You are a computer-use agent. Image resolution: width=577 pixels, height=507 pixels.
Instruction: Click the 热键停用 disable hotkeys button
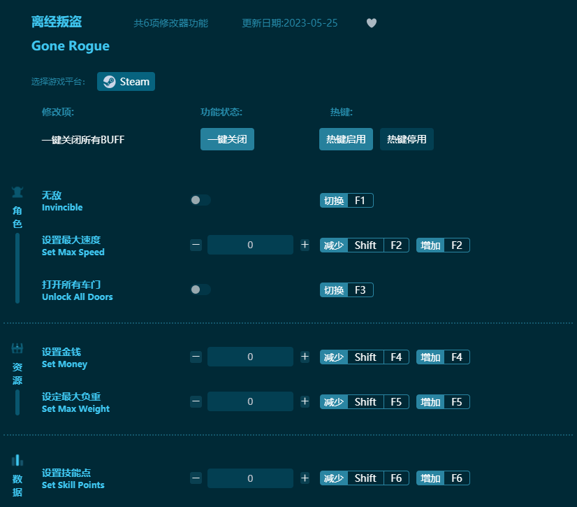pyautogui.click(x=407, y=139)
